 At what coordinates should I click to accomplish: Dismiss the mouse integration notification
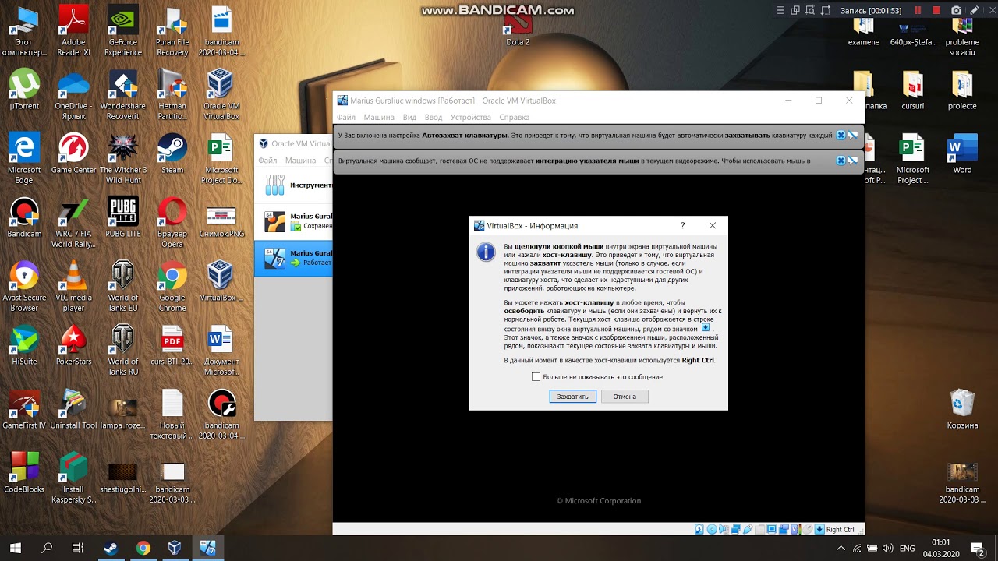point(841,161)
